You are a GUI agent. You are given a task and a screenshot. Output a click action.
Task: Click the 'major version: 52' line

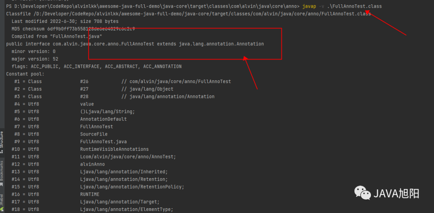(35, 59)
